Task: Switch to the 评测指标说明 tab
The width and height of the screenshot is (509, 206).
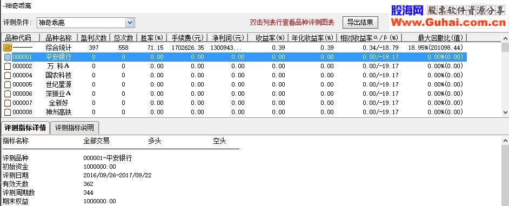Action: (x=75, y=128)
